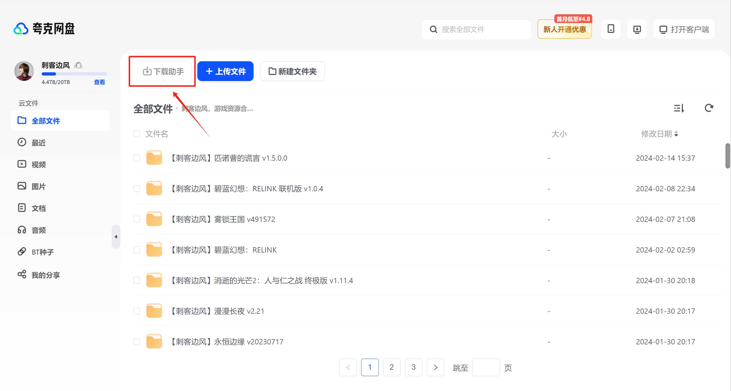731x391 pixels.
Task: Click the 新人开通优惠 promo button
Action: click(565, 29)
